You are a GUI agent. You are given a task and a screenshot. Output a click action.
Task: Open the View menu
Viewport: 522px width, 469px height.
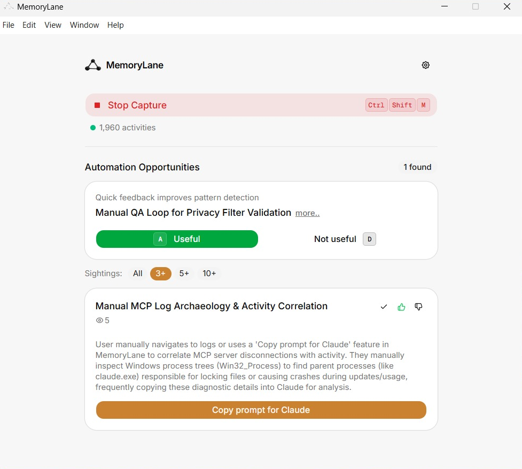53,25
